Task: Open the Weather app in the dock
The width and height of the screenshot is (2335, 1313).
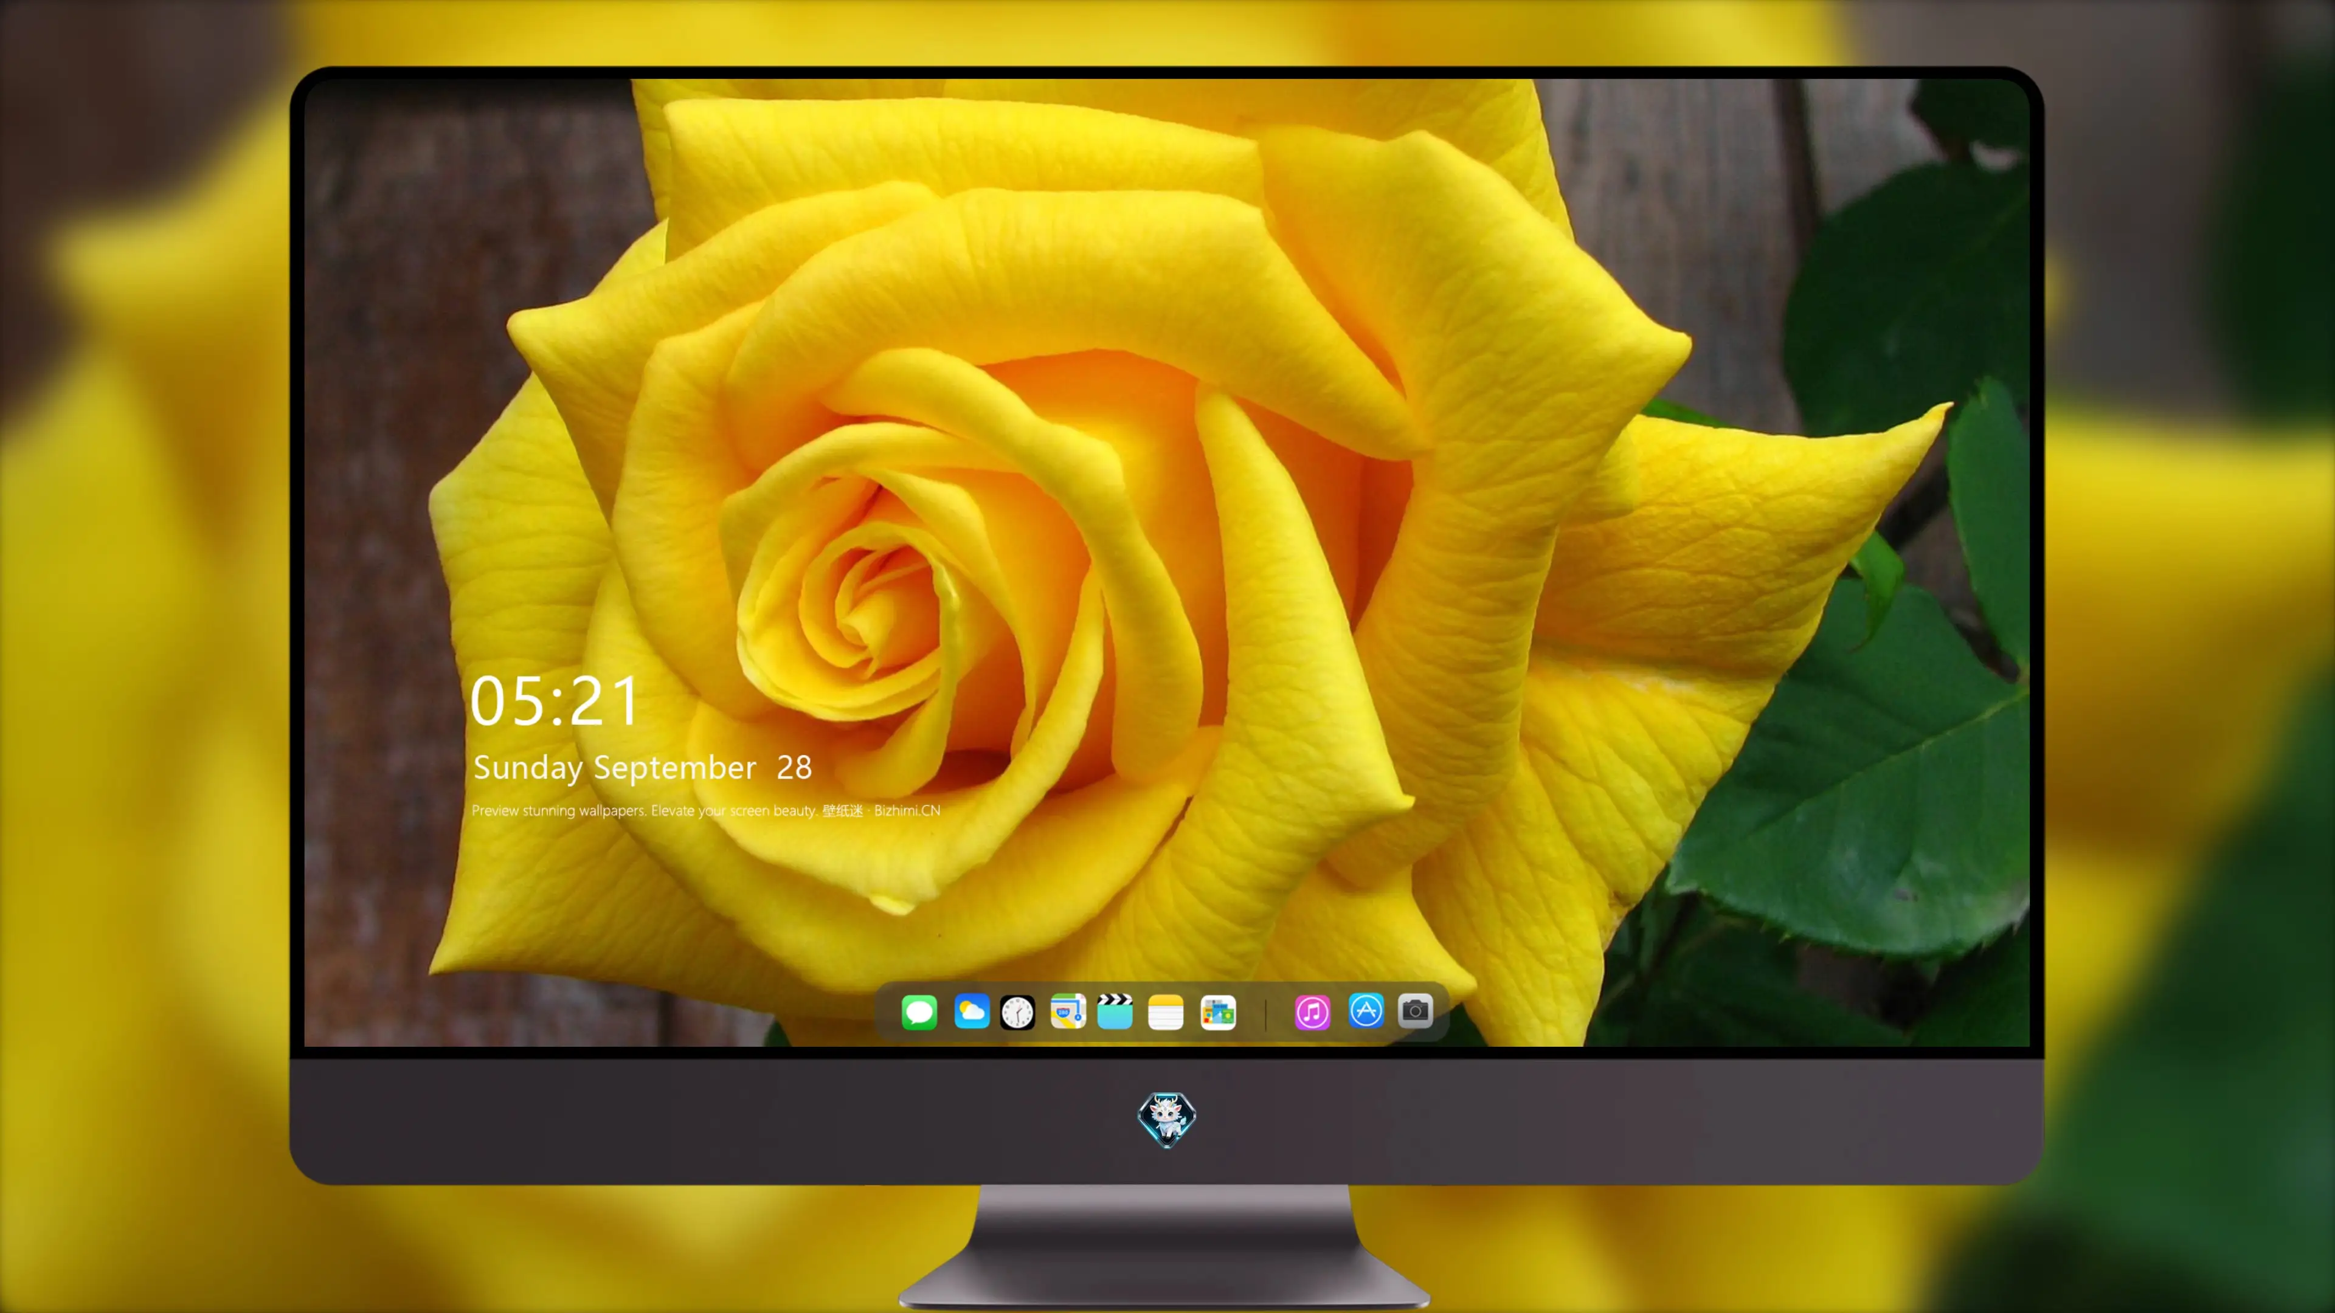Action: pos(972,1012)
